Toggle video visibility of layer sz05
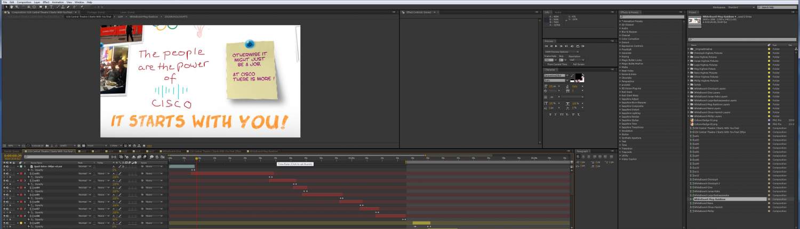 coord(4,195)
